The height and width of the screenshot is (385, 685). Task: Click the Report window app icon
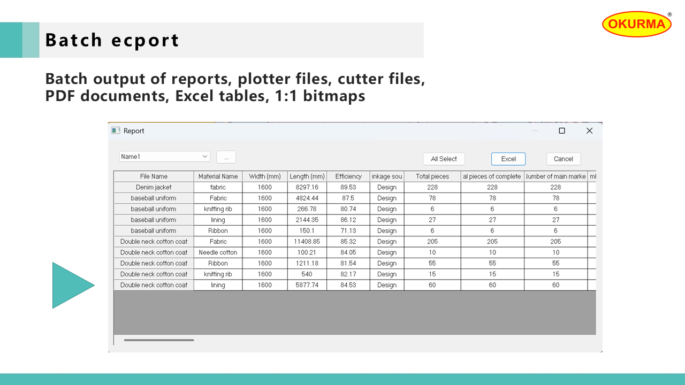116,130
